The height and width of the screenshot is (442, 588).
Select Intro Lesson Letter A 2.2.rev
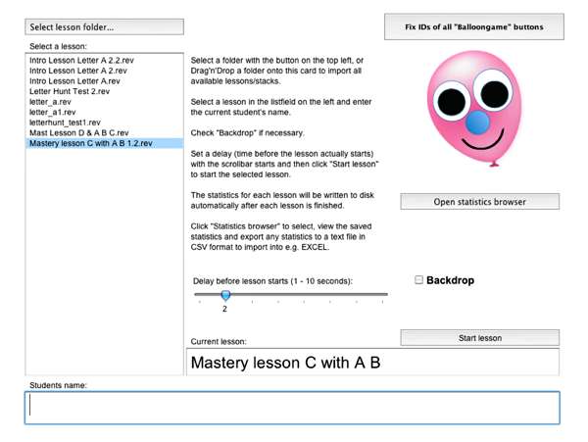point(79,61)
